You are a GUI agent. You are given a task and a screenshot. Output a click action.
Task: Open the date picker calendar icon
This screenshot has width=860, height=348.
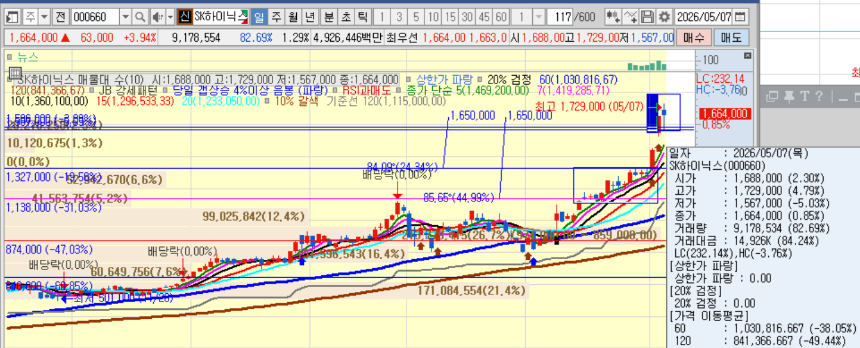click(x=740, y=17)
